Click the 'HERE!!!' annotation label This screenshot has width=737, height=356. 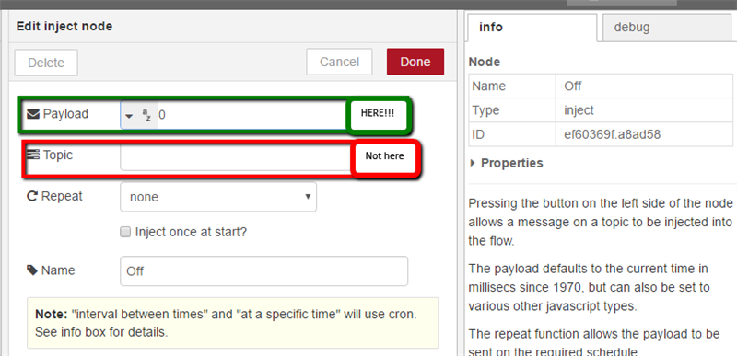[378, 113]
